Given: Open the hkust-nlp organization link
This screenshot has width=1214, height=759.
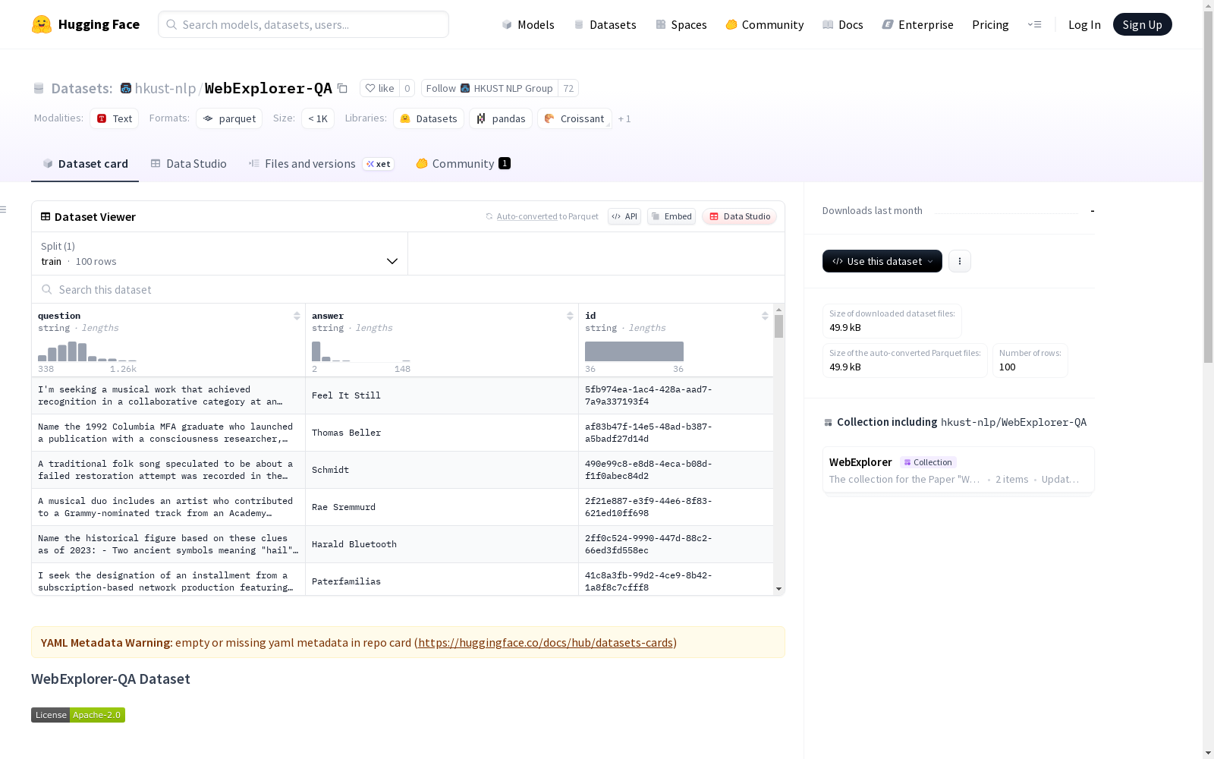Looking at the screenshot, I should [x=165, y=88].
